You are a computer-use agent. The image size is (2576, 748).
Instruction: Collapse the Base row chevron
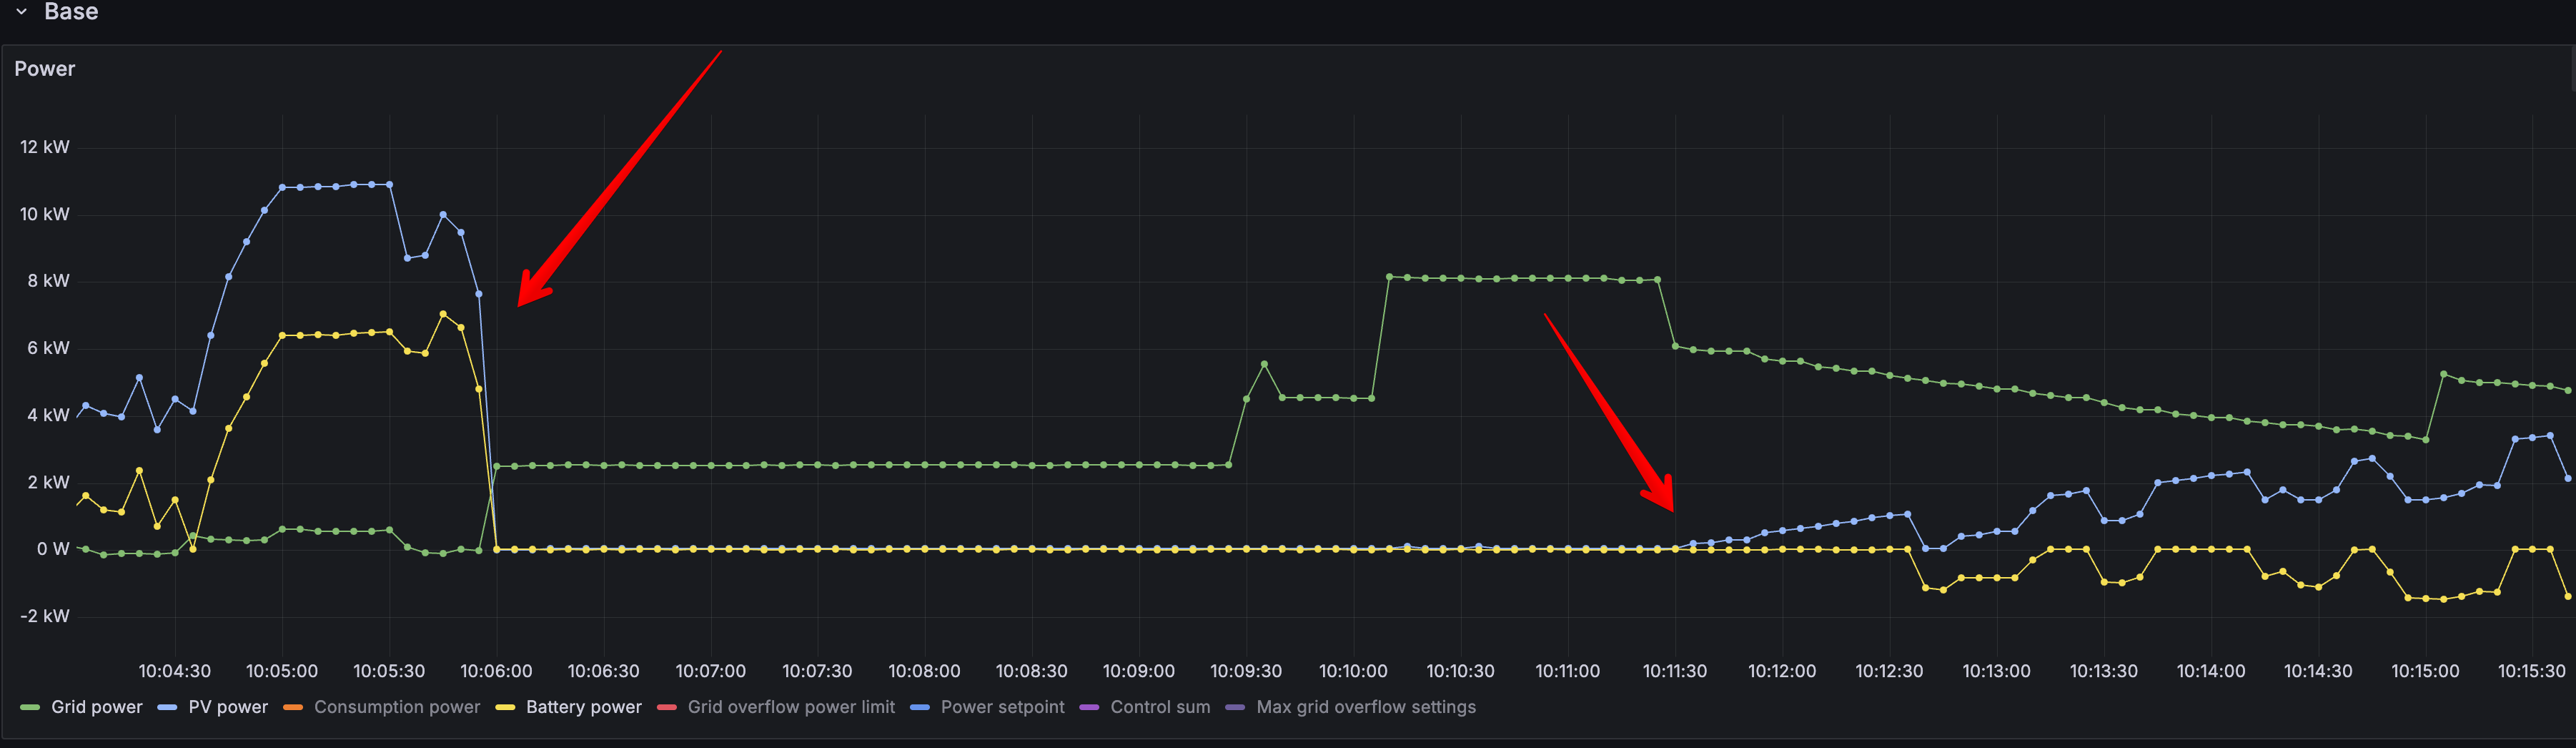pos(21,12)
